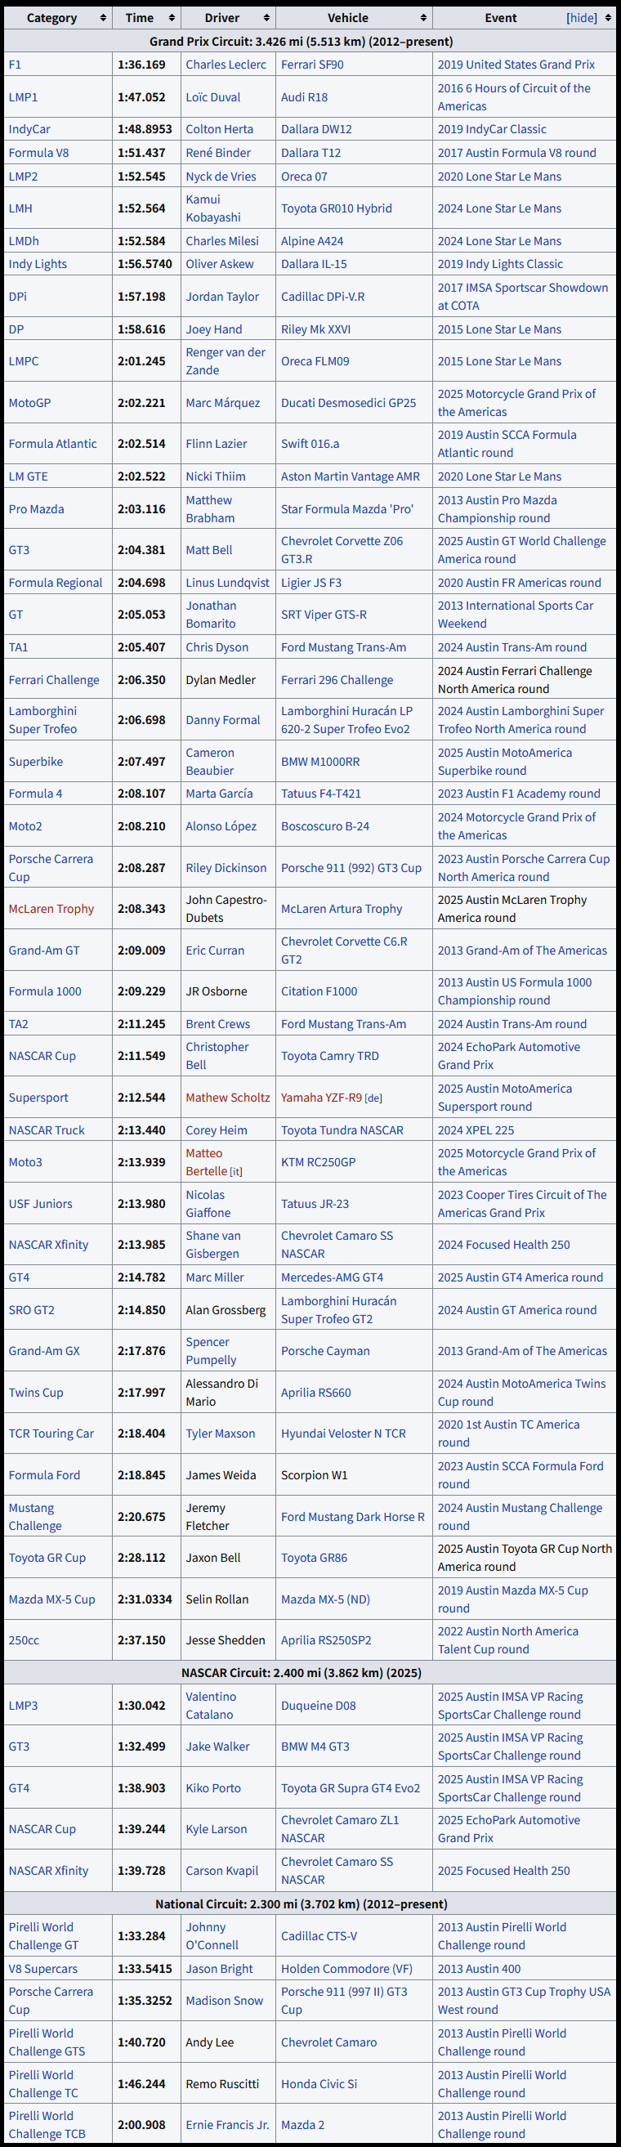Screen dimensions: 621x2147
Task: Open Alpine A424 vehicle link
Action: point(311,241)
